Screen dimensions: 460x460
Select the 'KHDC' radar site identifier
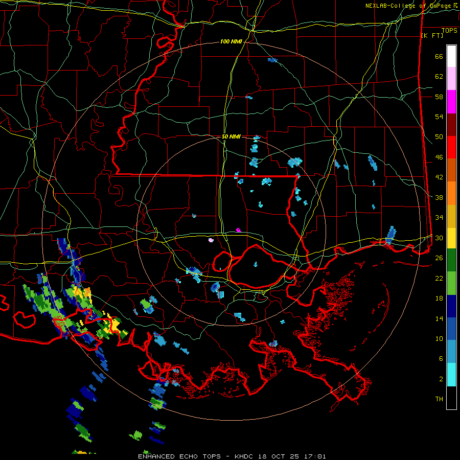pos(245,456)
